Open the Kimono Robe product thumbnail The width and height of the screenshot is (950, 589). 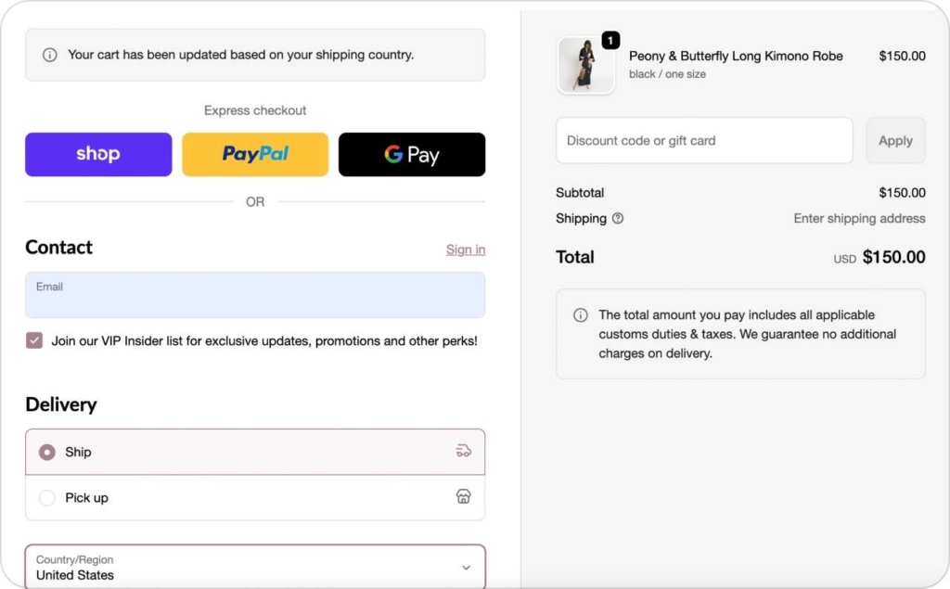[584, 66]
